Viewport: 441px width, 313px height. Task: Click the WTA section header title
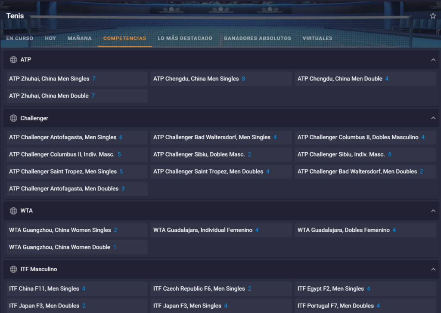pyautogui.click(x=26, y=211)
